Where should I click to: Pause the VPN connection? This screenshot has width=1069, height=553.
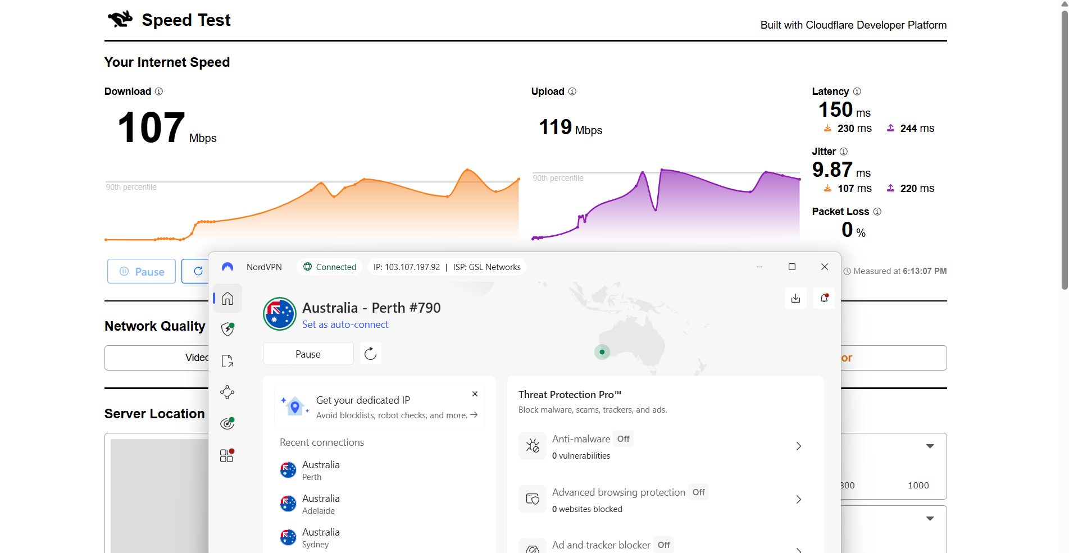point(308,353)
